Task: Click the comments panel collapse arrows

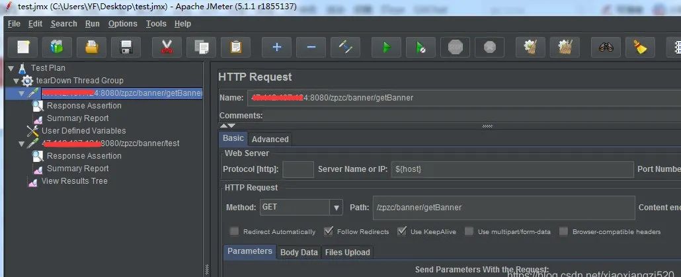Action: click(x=227, y=126)
